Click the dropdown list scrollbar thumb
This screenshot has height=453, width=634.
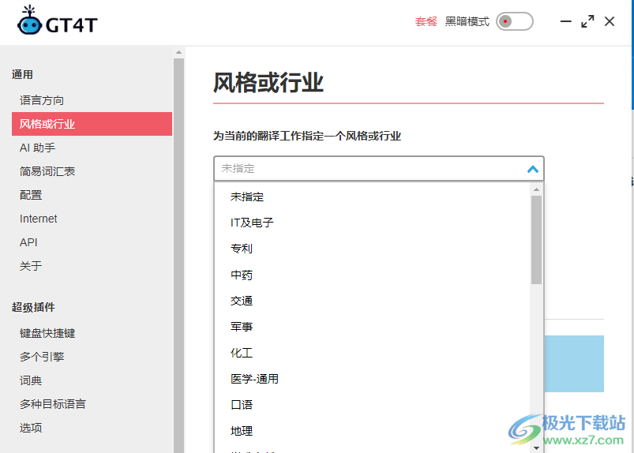pyautogui.click(x=536, y=240)
